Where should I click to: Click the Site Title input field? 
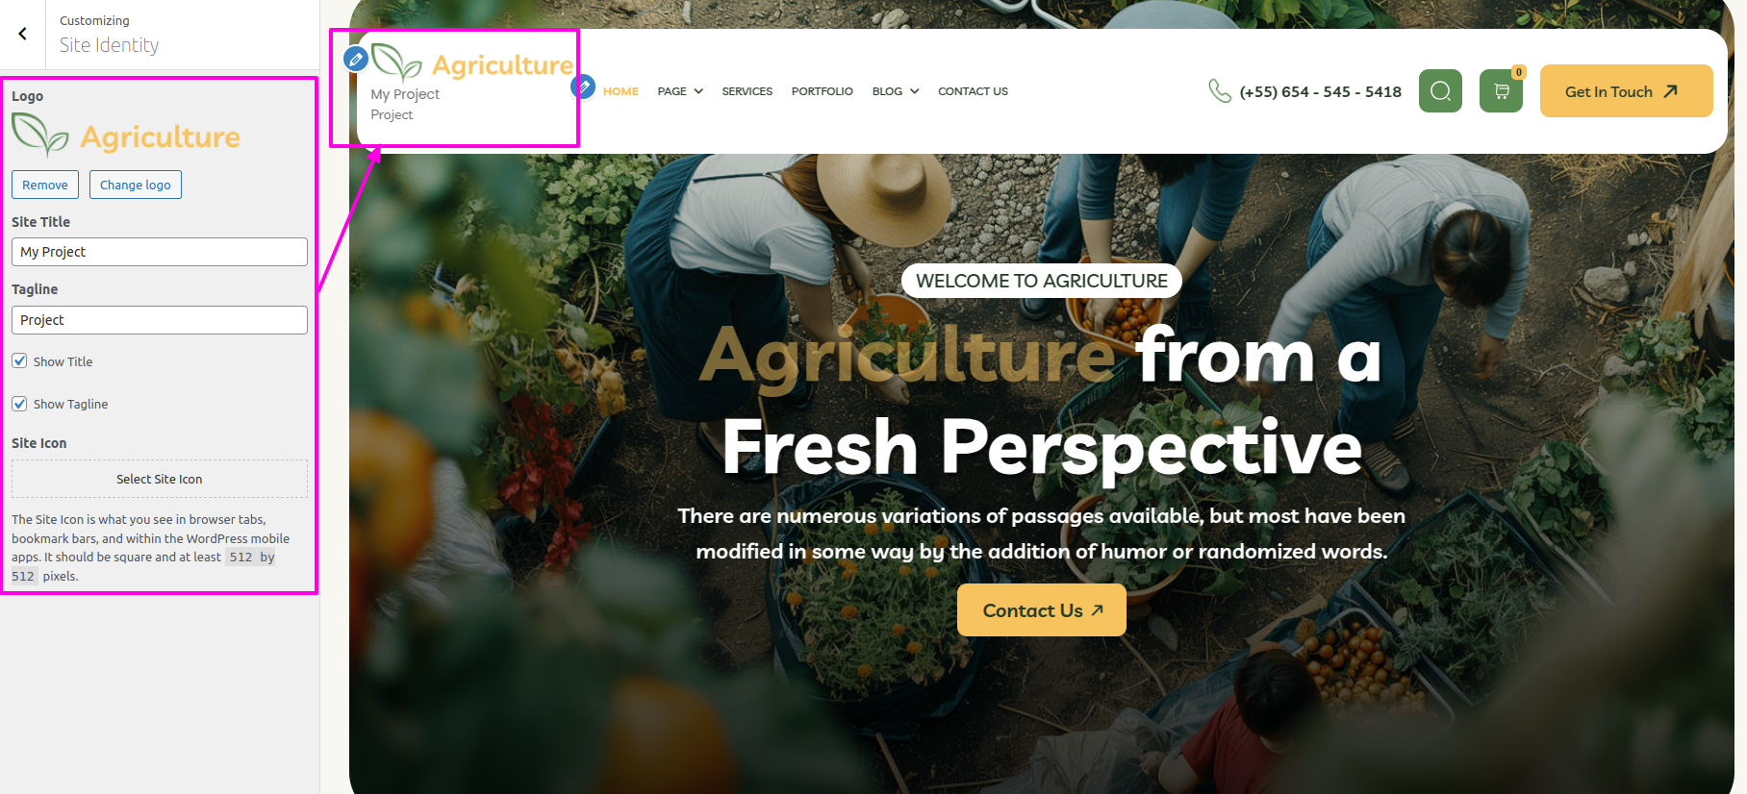[160, 252]
